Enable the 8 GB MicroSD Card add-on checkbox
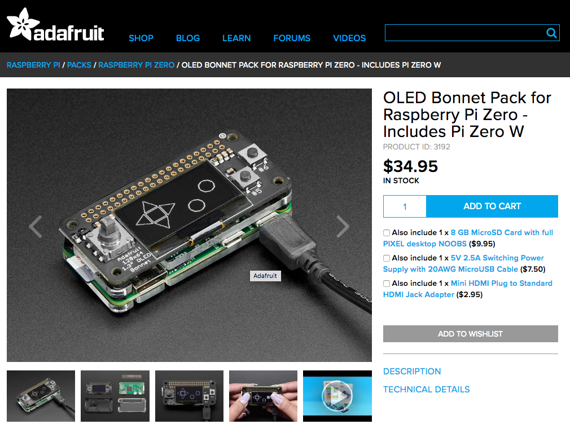 point(387,233)
